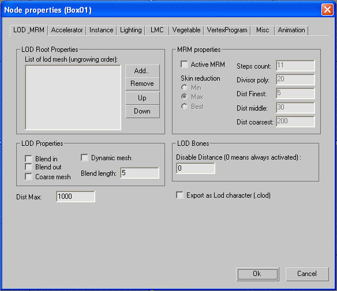
Task: Tick Export as Lod character checkbox
Action: pos(179,195)
